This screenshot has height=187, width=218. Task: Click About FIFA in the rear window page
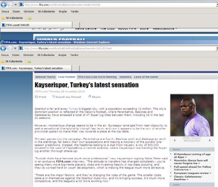click(127, 29)
